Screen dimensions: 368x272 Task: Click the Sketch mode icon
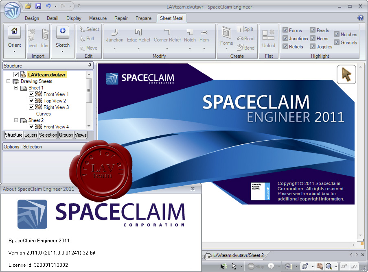point(62,31)
